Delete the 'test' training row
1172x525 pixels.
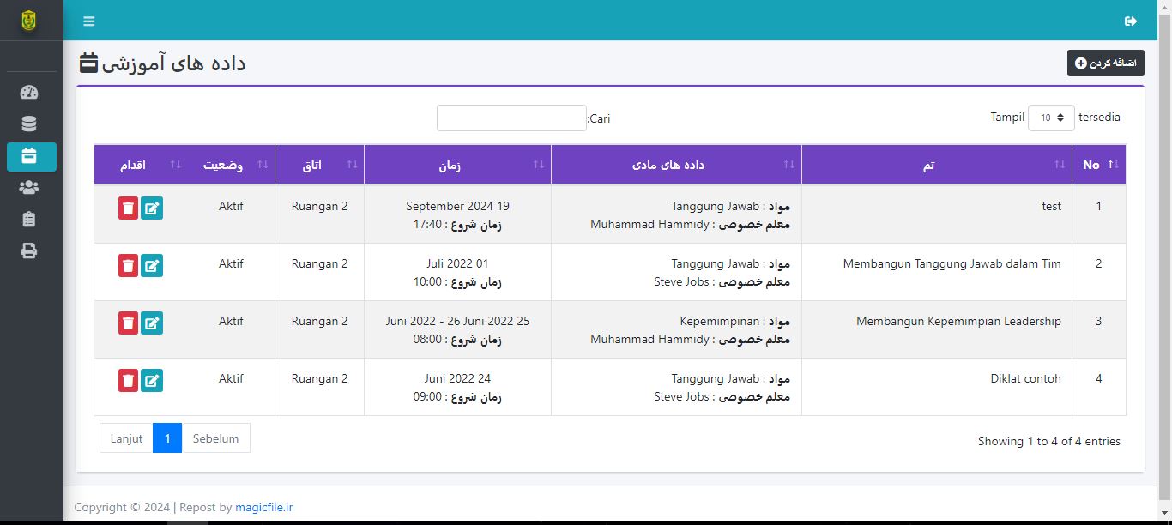(129, 208)
